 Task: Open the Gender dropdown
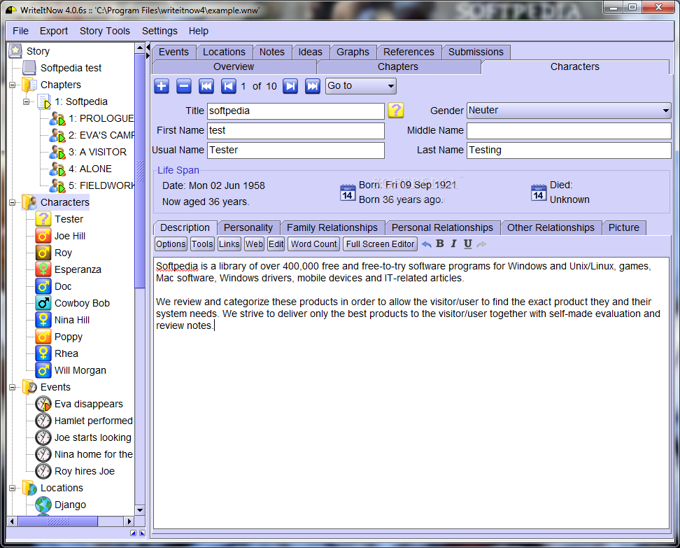(x=569, y=110)
